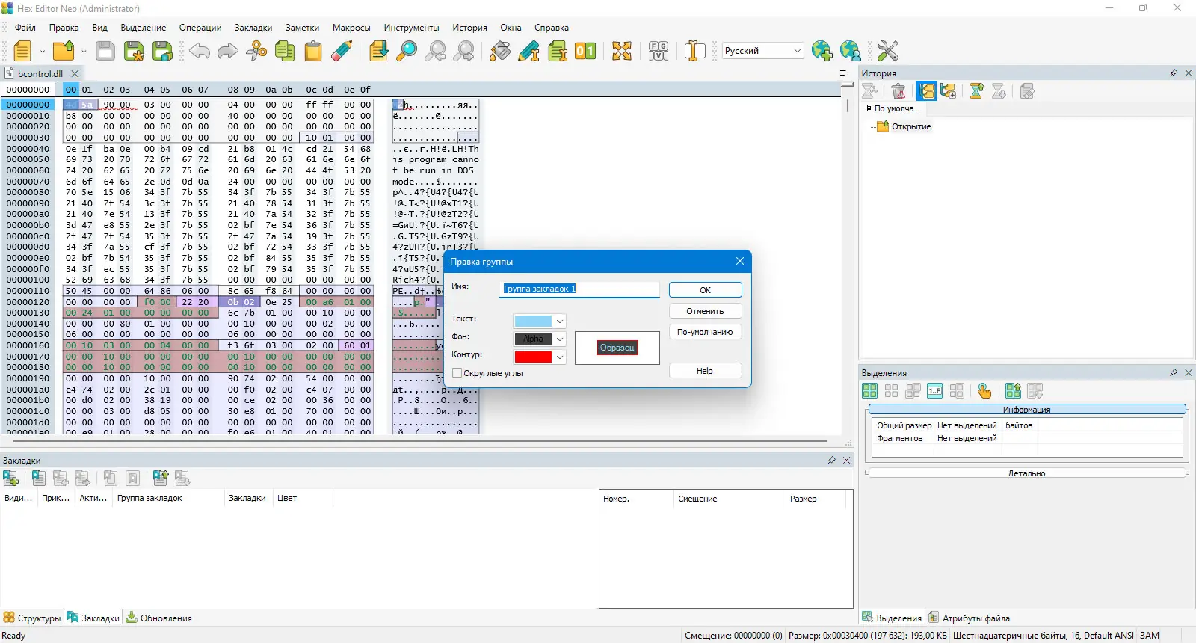The image size is (1196, 643).
Task: Click the trash Clear History icon
Action: [x=898, y=91]
